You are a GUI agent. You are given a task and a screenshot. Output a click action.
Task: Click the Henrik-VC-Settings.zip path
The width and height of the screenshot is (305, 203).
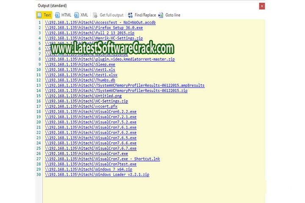point(94,38)
